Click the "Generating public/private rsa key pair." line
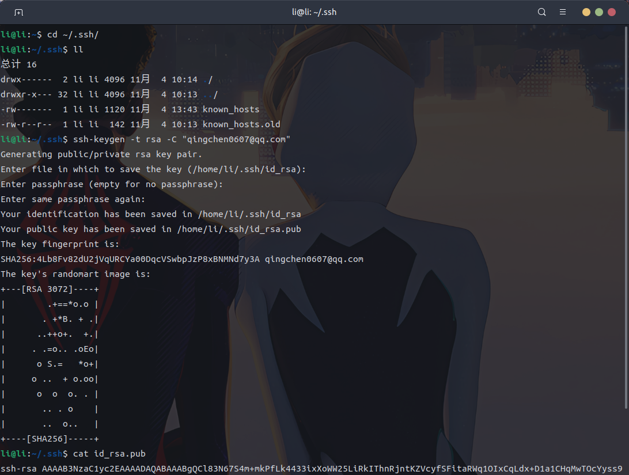The width and height of the screenshot is (629, 475). click(101, 154)
